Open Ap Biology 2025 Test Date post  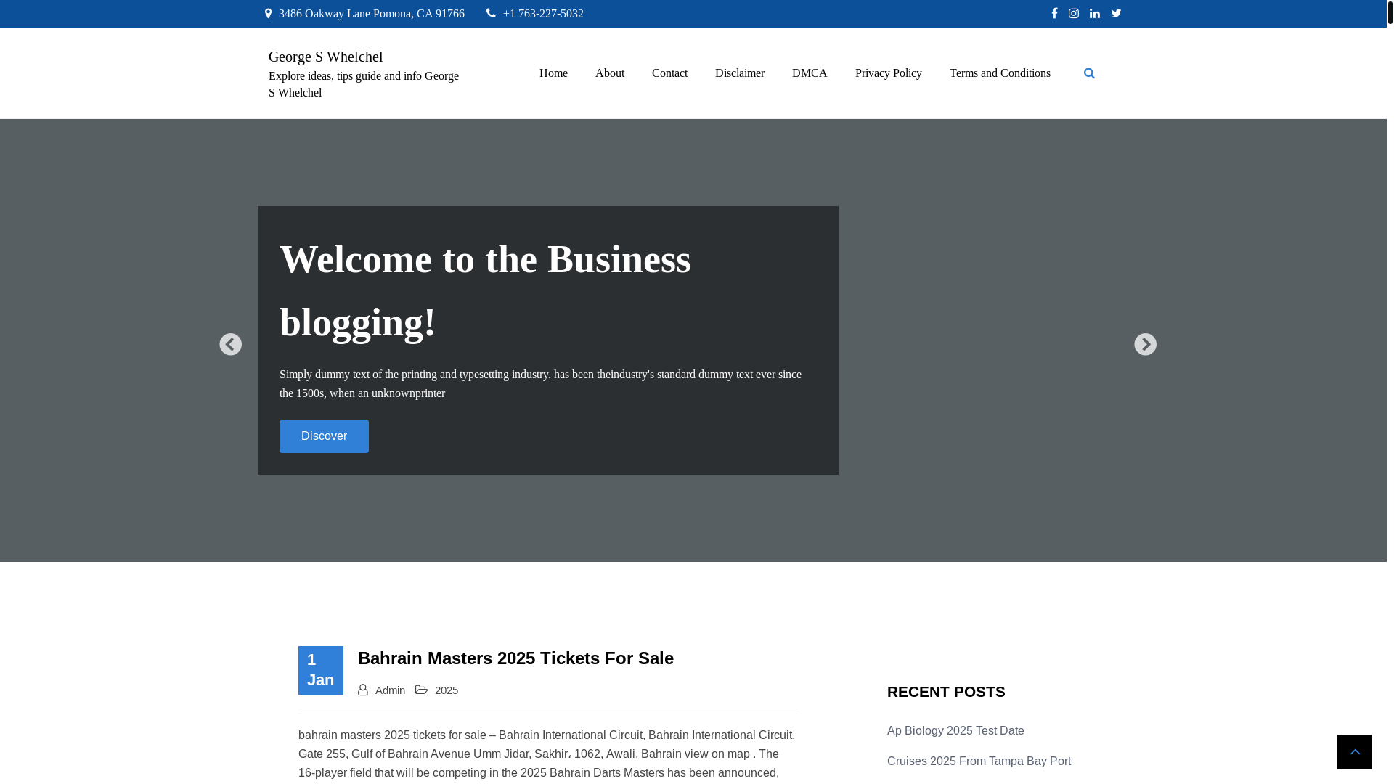coord(955,731)
